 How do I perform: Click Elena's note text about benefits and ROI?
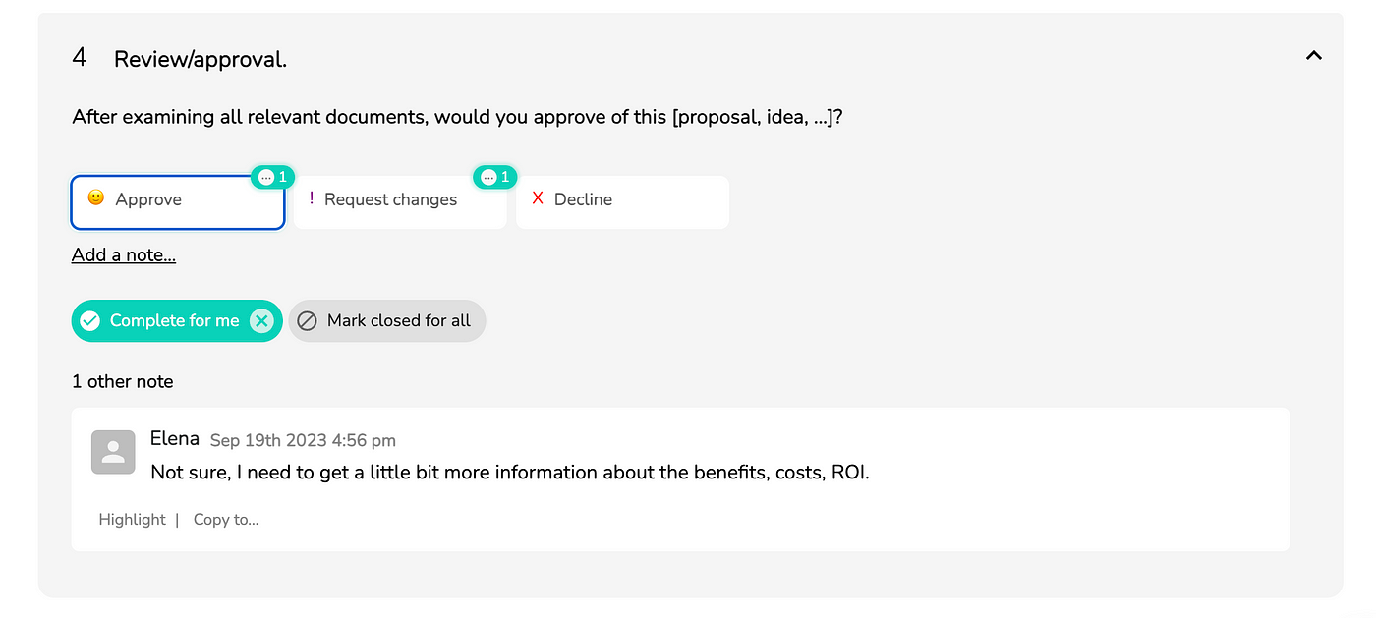[510, 473]
